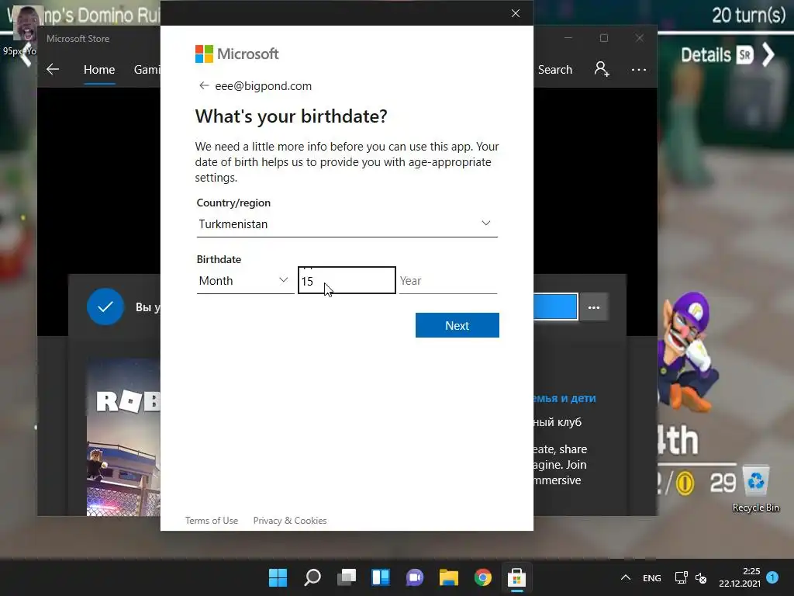Open the clock showing 2:25
Image resolution: width=794 pixels, height=596 pixels.
(739, 577)
